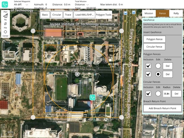Switch to the Rally tab
This screenshot has width=184, height=138.
click(x=176, y=13)
